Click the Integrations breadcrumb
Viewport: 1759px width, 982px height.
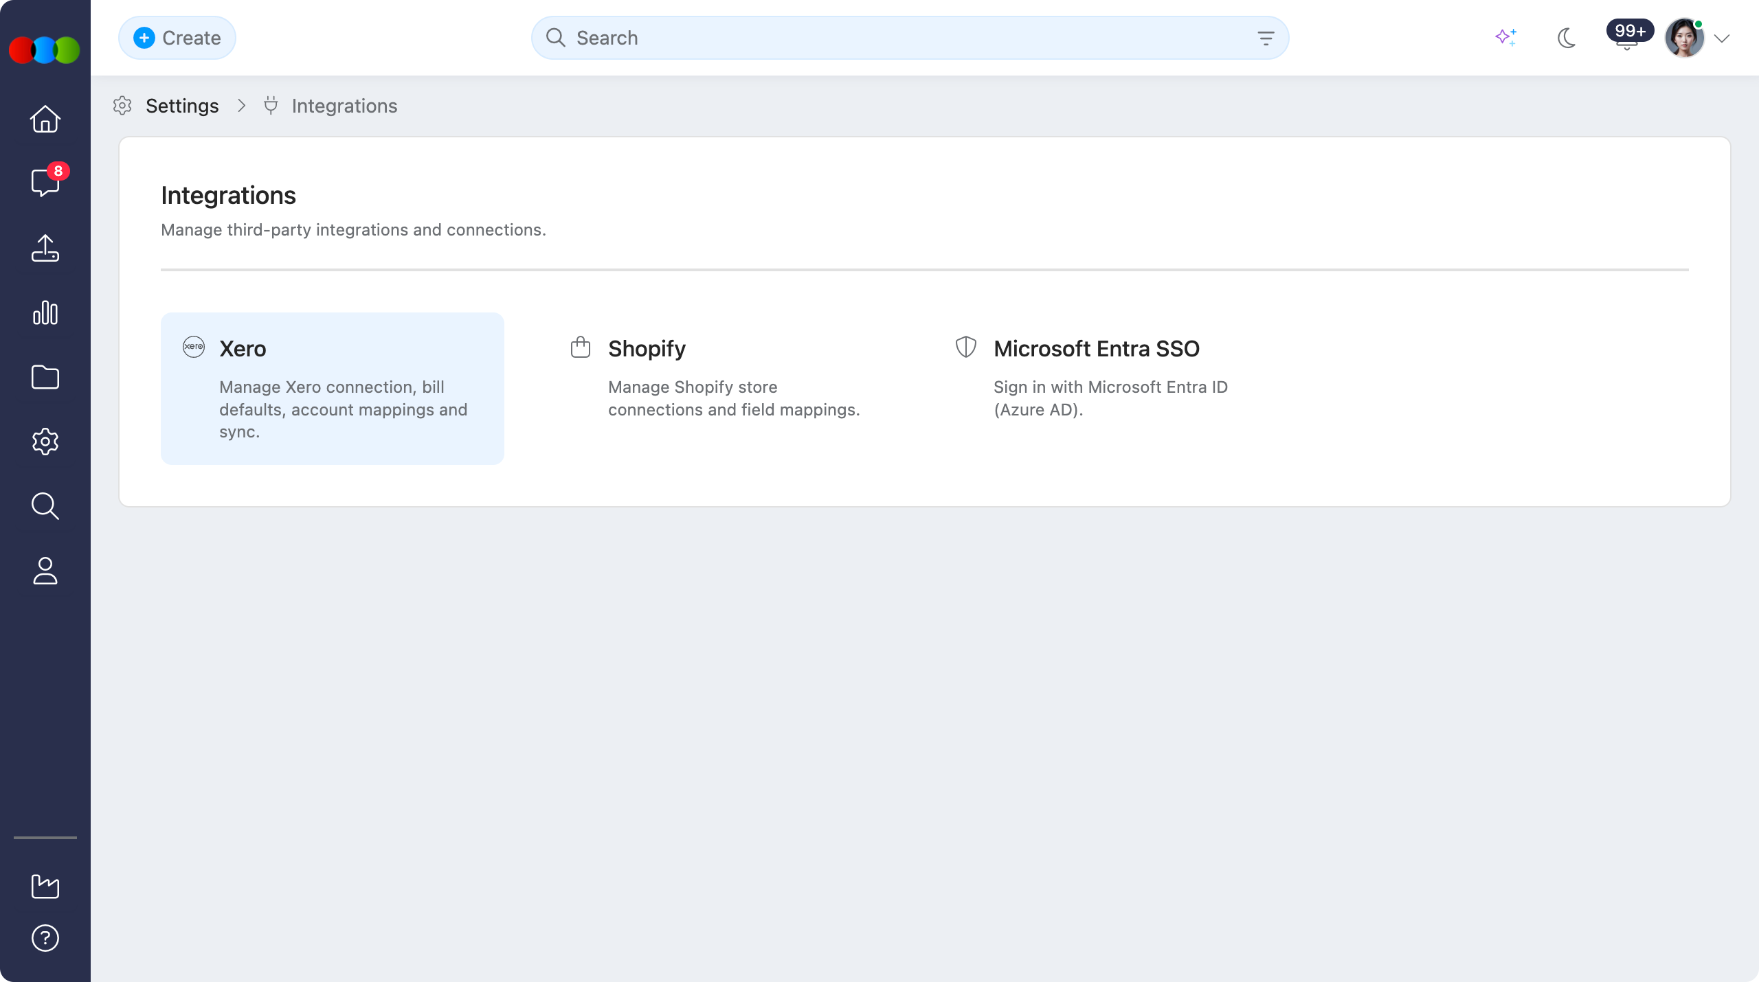coord(344,106)
